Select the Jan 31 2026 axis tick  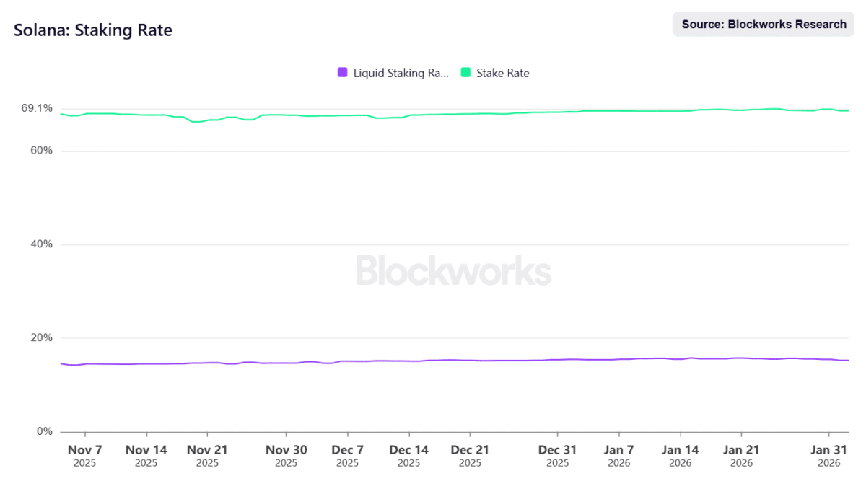coord(829,455)
